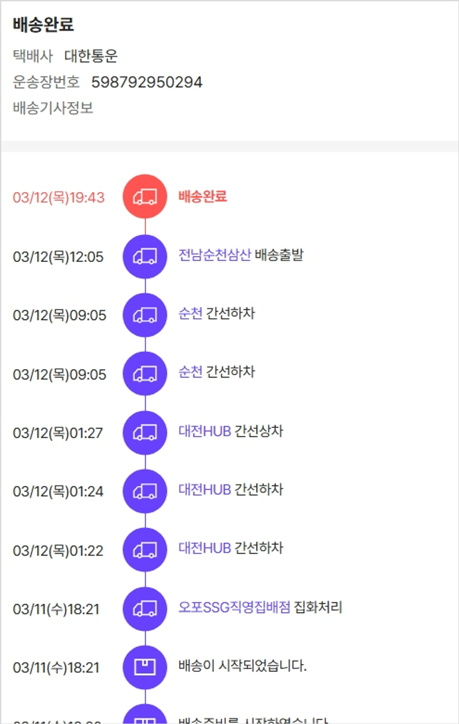Click truck icon for 대전HUB 간선상차
The width and height of the screenshot is (459, 724).
click(x=145, y=433)
